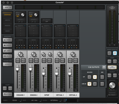Toggle inserts enable dot on Virtual 1

pos(64,26)
